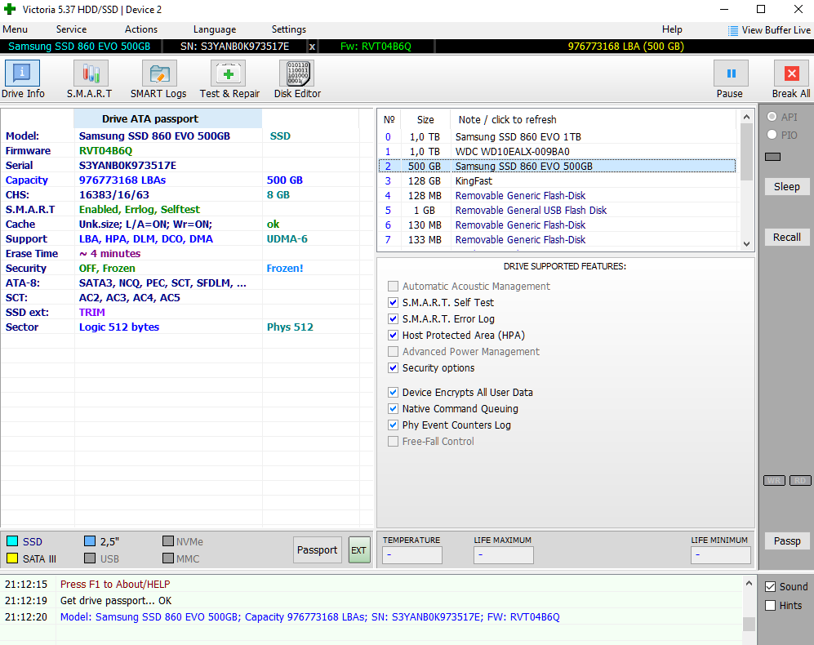Click the red Break All icon
The image size is (814, 645).
[791, 73]
